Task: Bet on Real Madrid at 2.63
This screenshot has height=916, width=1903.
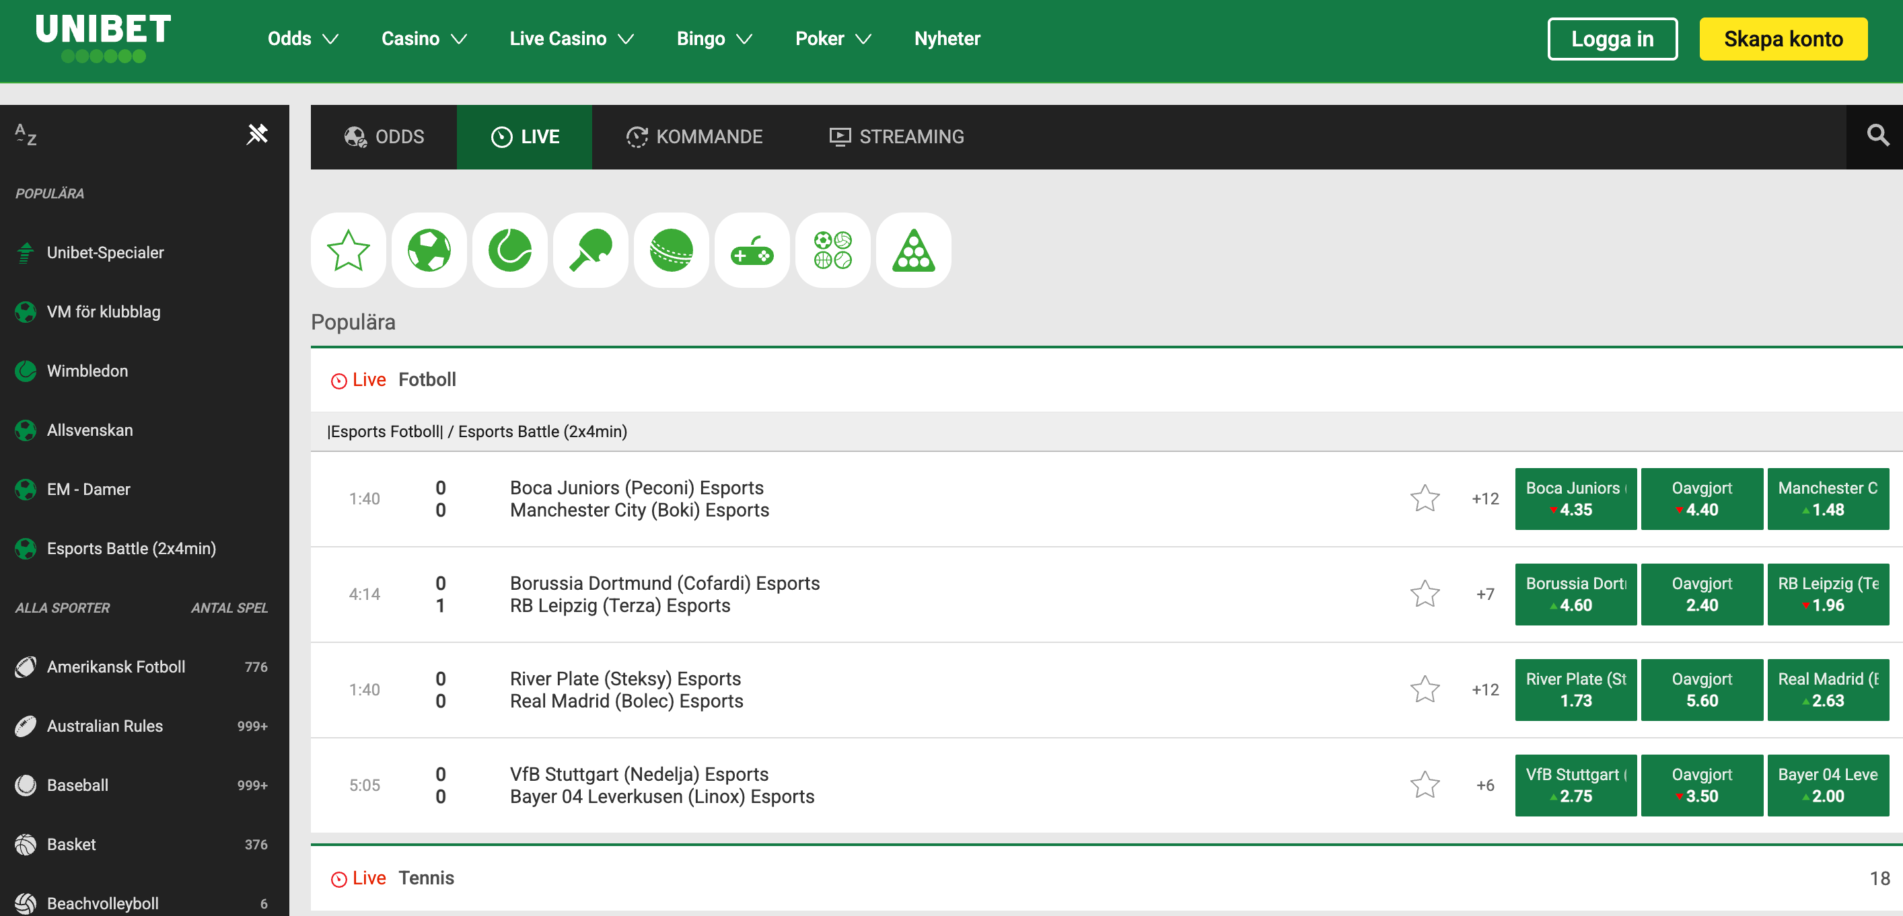Action: click(x=1828, y=689)
